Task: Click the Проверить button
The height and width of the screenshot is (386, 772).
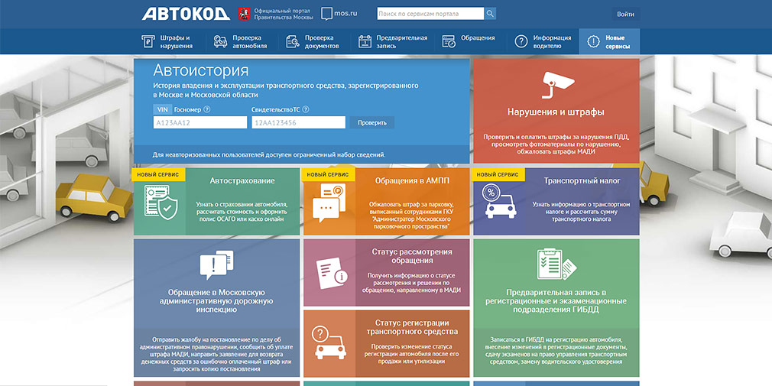Action: (x=372, y=122)
